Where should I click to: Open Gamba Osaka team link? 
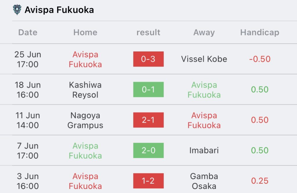pyautogui.click(x=204, y=181)
